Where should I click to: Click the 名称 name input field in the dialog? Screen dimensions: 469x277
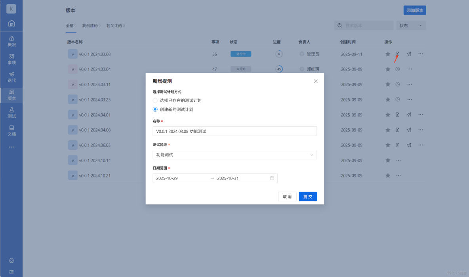[x=234, y=131]
